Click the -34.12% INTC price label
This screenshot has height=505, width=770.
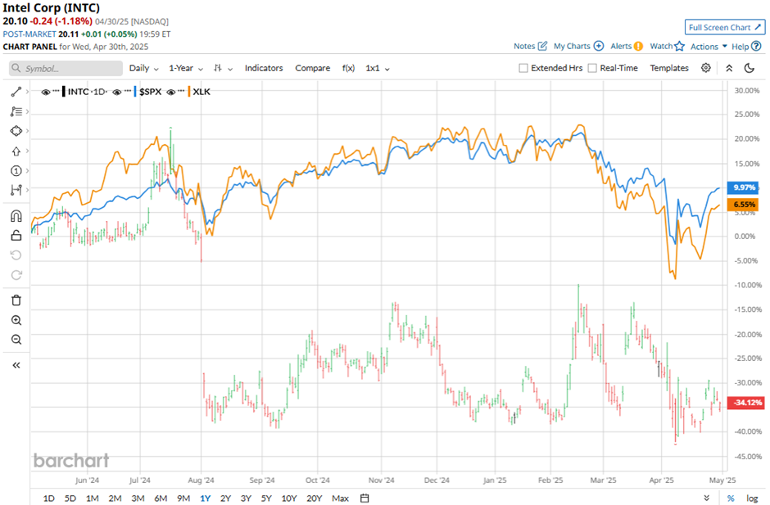[x=745, y=403]
